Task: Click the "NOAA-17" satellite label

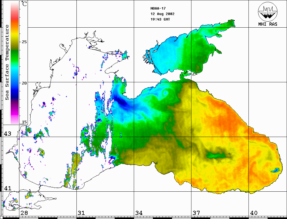Action: coord(158,8)
